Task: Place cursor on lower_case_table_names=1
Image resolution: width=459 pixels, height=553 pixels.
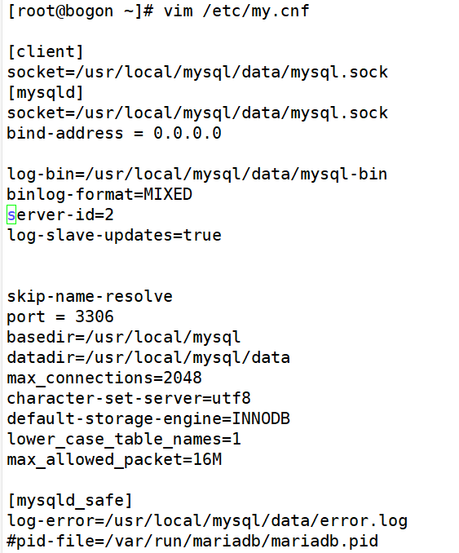Action: pos(124,440)
